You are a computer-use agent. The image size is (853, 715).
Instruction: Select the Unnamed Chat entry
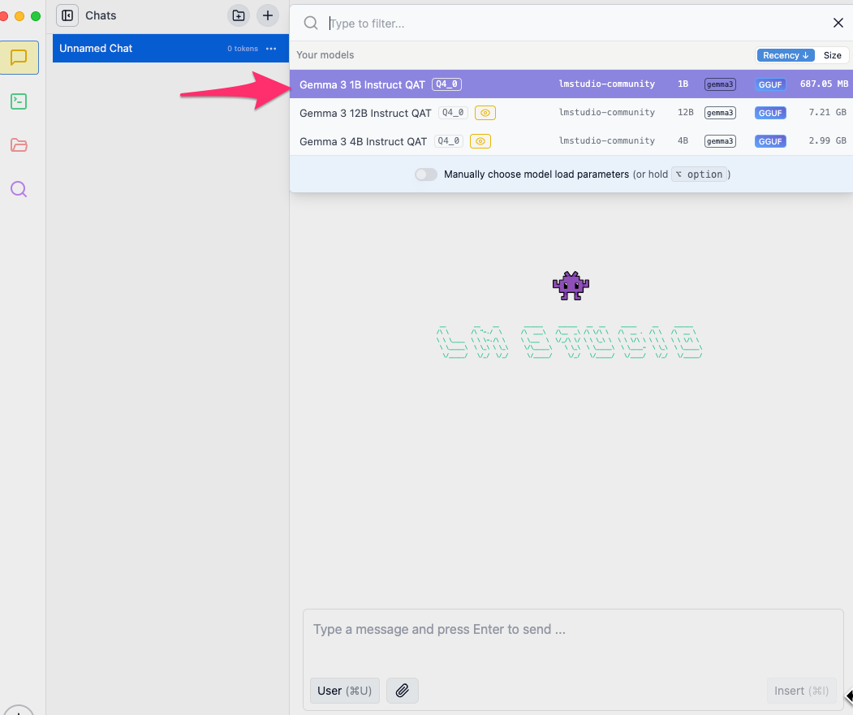[170, 49]
